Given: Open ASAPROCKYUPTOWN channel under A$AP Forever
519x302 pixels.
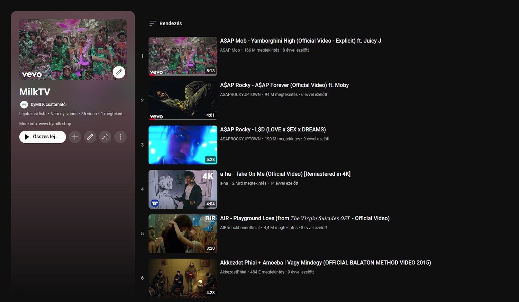Looking at the screenshot, I should pos(240,94).
